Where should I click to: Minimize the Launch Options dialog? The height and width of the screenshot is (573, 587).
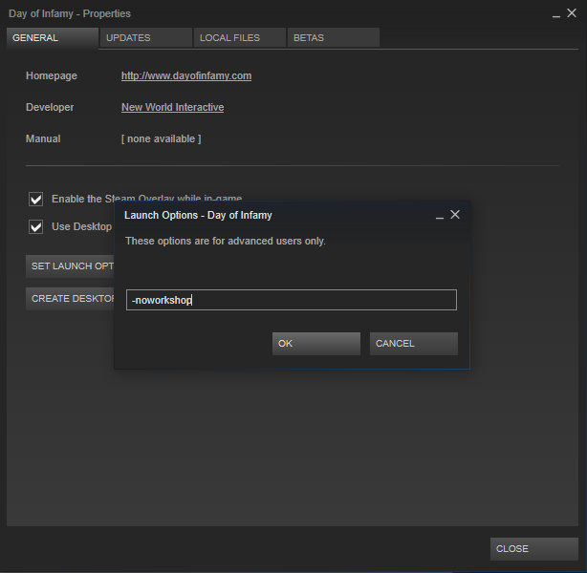coord(440,216)
